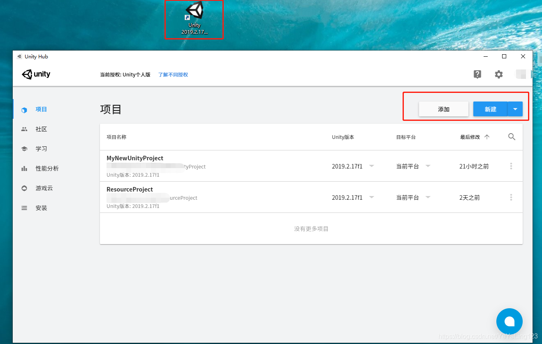Select the 性能分析 sidebar tab
The height and width of the screenshot is (344, 542).
pos(47,169)
